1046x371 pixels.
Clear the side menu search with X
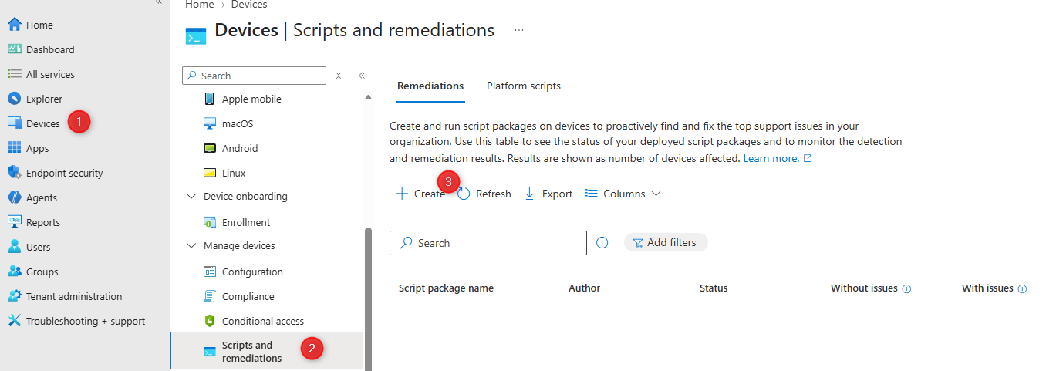339,76
